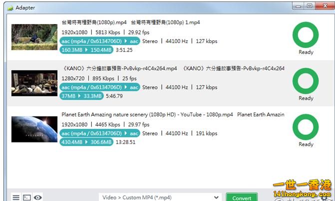Open the terminal log panel icon

click(27, 197)
